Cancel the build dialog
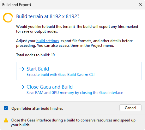The width and height of the screenshot is (145, 130). coord(130,108)
